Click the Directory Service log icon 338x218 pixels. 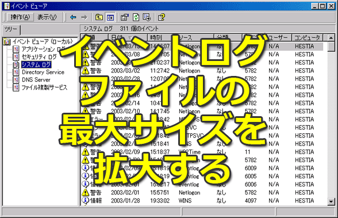16,72
